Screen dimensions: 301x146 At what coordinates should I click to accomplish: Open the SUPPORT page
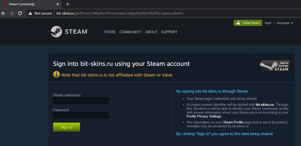tap(169, 32)
